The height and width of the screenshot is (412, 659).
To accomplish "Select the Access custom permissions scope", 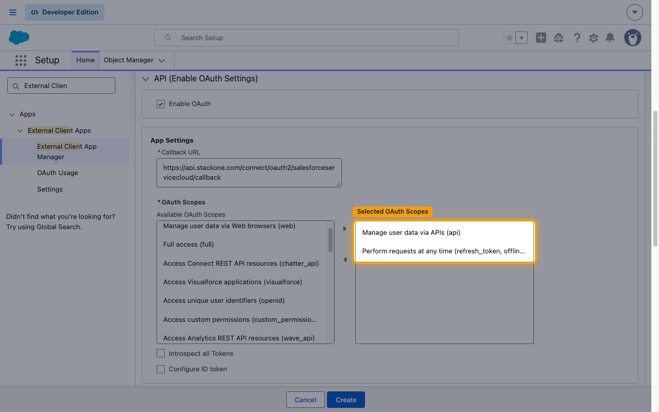I will click(x=242, y=319).
